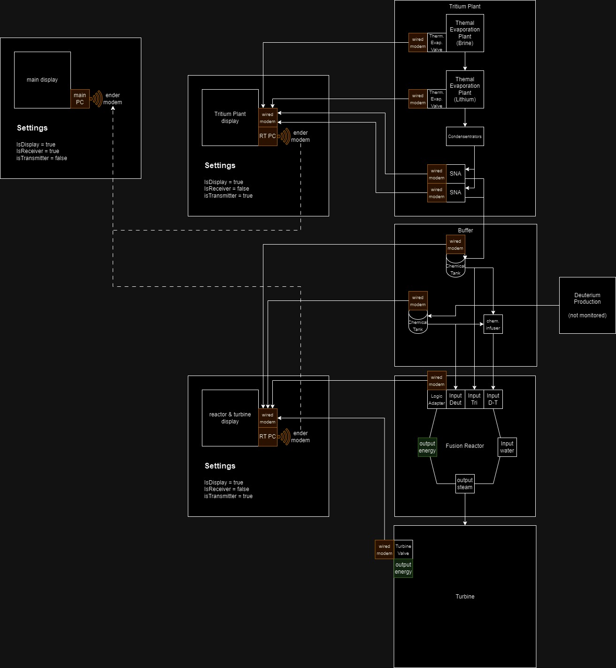The width and height of the screenshot is (616, 668).
Task: Select wired modem in reactor & turbine display panel
Action: pyautogui.click(x=268, y=418)
